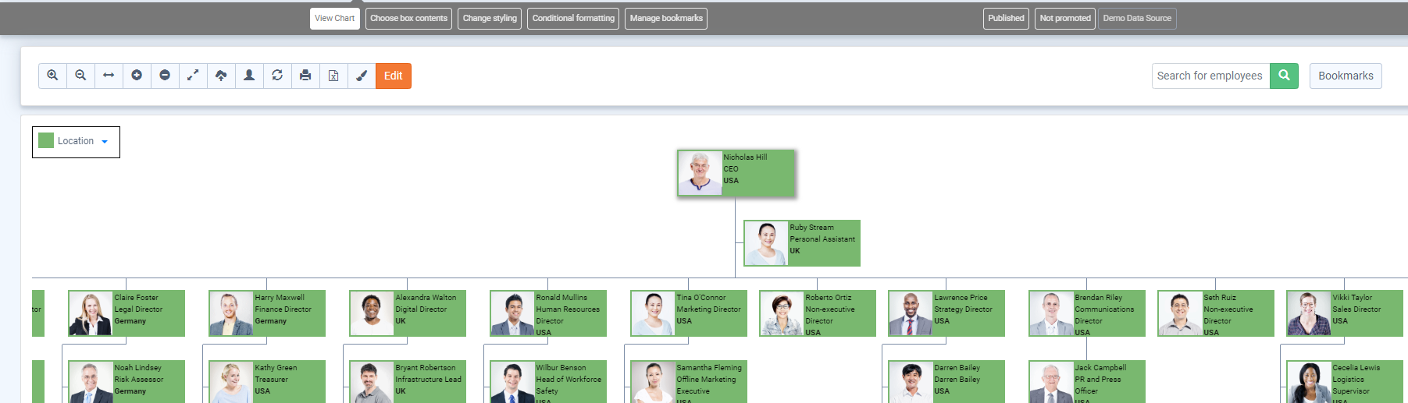Click the print chart icon
The height and width of the screenshot is (403, 1408).
click(305, 76)
